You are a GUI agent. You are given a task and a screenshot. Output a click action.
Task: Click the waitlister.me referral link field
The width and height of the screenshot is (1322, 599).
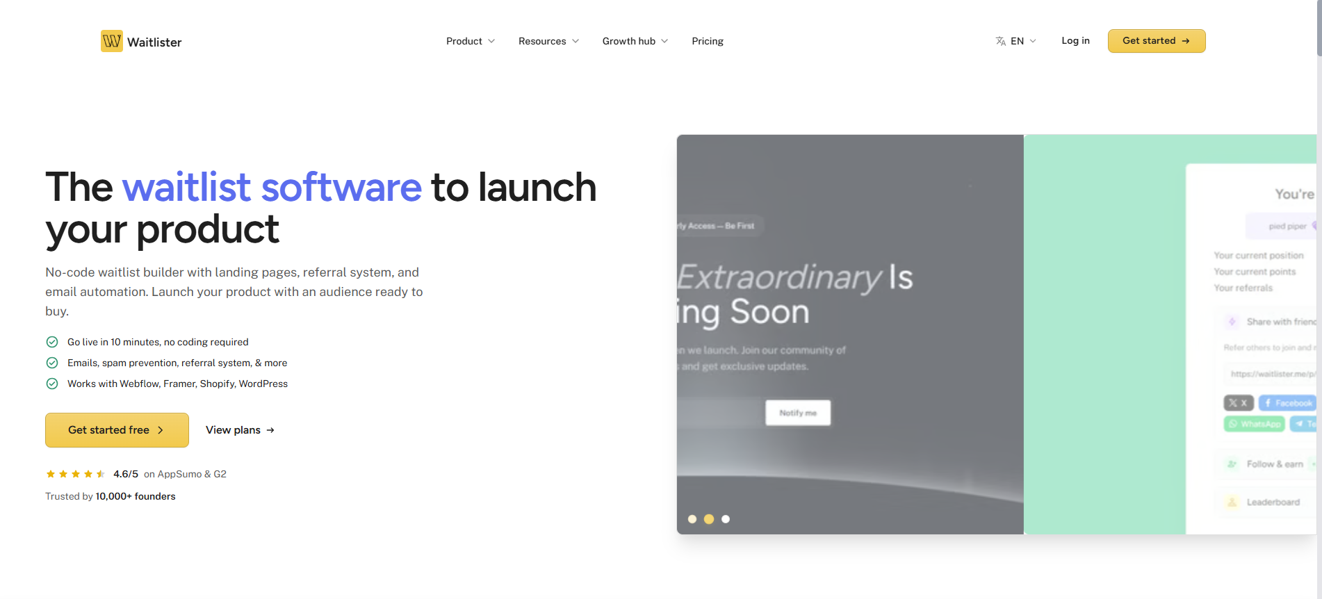click(1270, 374)
